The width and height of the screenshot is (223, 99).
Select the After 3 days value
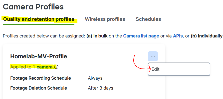pyautogui.click(x=101, y=88)
